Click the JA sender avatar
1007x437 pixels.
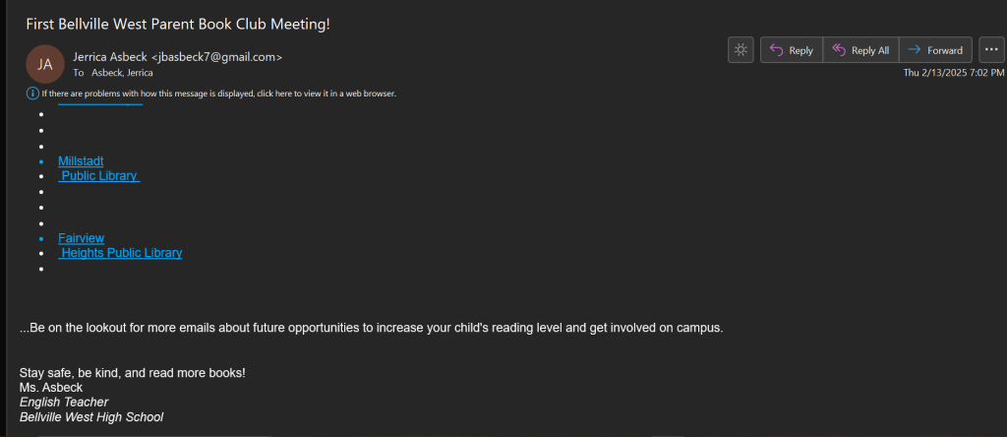point(45,64)
